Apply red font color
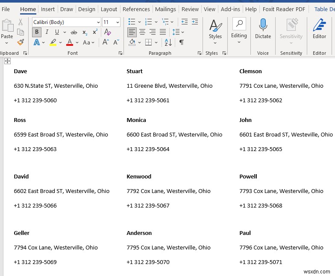Image resolution: width=335 pixels, height=276 pixels. [70, 42]
